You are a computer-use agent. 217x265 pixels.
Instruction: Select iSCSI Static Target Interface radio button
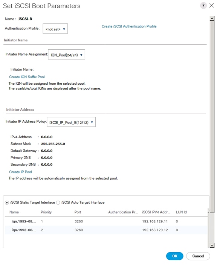[7, 203]
